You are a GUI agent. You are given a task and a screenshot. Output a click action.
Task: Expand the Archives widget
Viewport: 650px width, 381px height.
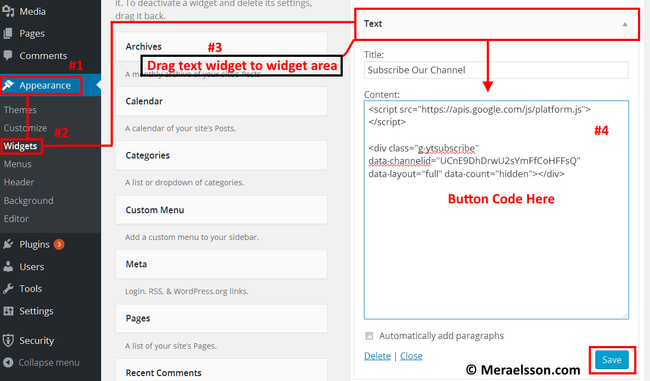[x=143, y=46]
